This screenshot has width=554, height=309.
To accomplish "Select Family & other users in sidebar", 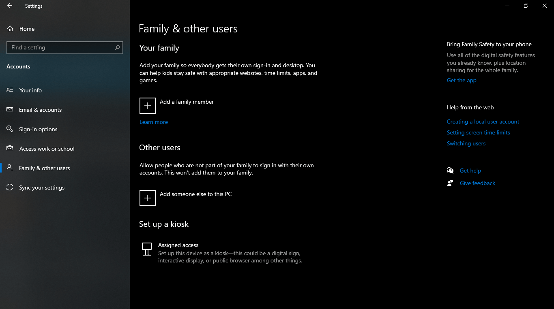I will pos(44,168).
